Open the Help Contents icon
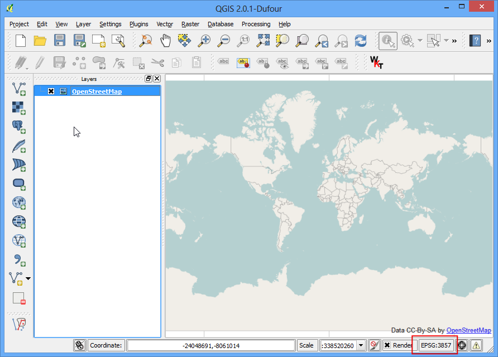498x357 pixels. click(x=475, y=41)
